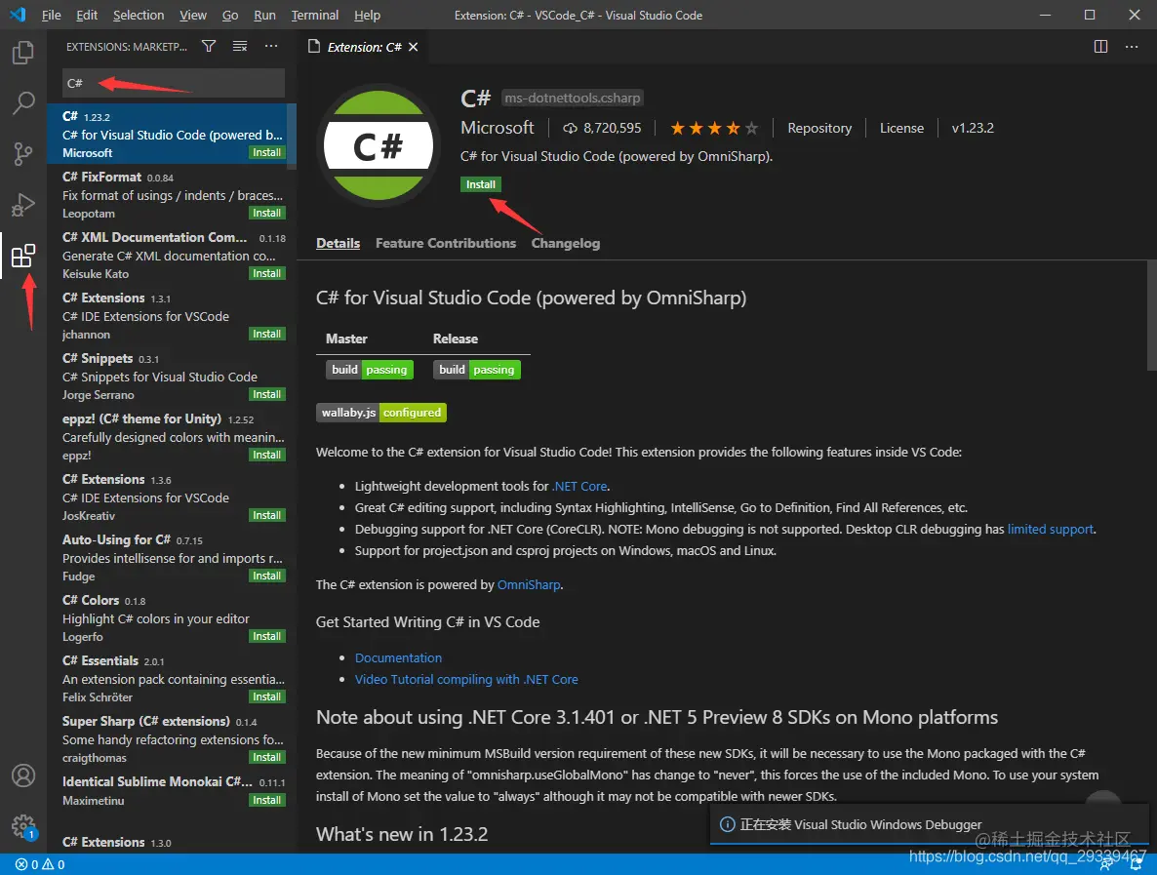Open editor more actions ellipsis
The image size is (1157, 875).
pyautogui.click(x=1132, y=47)
